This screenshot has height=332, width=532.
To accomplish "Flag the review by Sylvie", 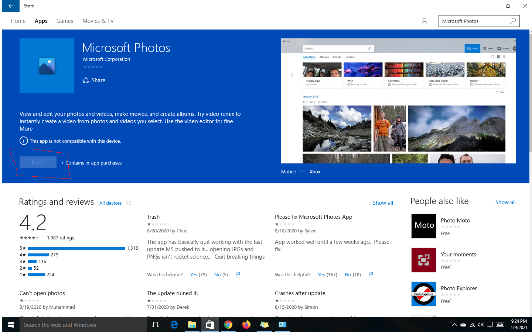I will click(x=371, y=274).
